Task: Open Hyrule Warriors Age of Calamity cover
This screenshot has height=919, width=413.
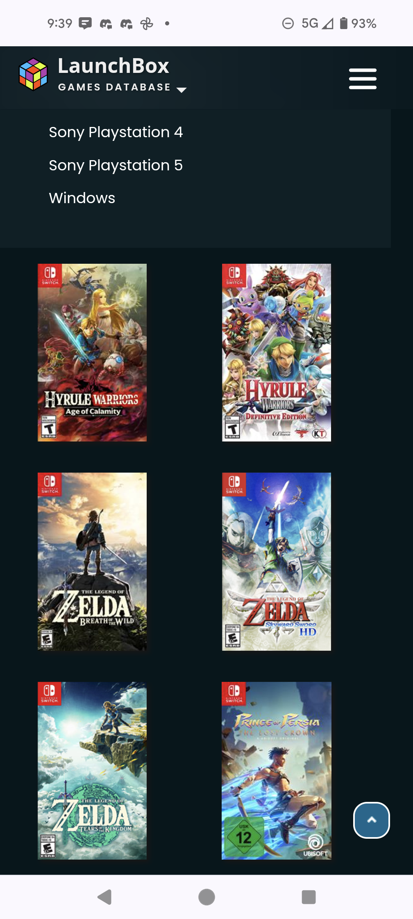Action: coord(92,353)
